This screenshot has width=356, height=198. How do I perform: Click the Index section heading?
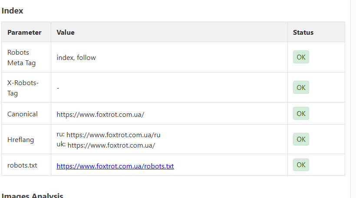coord(12,11)
